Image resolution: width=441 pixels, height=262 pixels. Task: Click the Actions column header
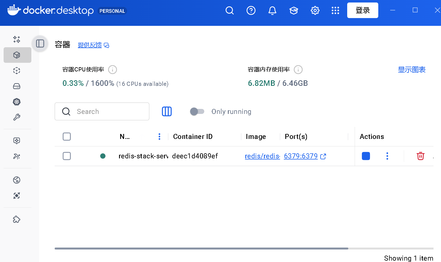coord(372,136)
